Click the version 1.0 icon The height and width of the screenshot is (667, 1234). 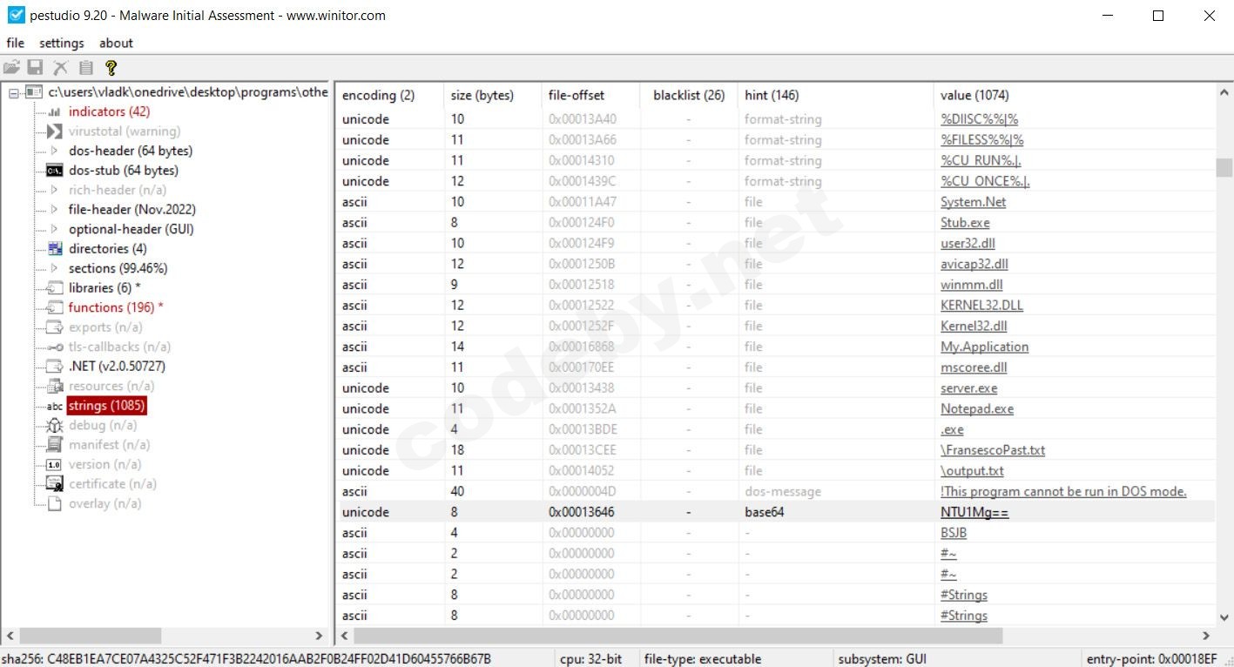click(54, 465)
